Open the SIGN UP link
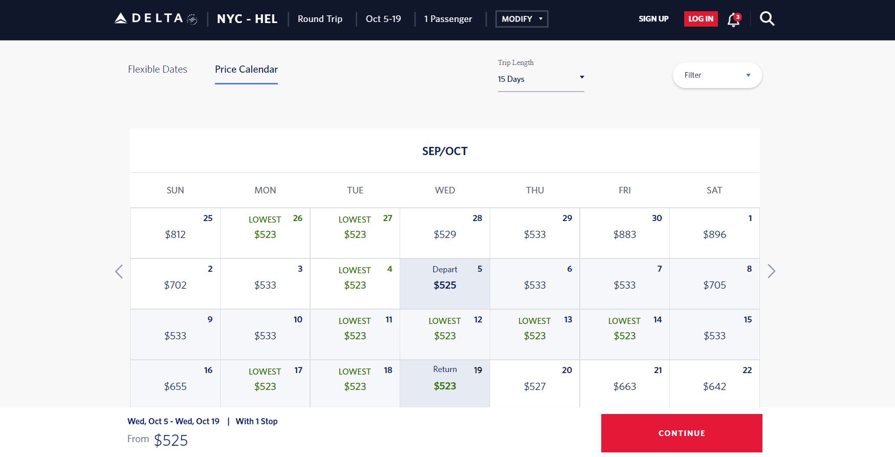The image size is (895, 457). coord(653,19)
